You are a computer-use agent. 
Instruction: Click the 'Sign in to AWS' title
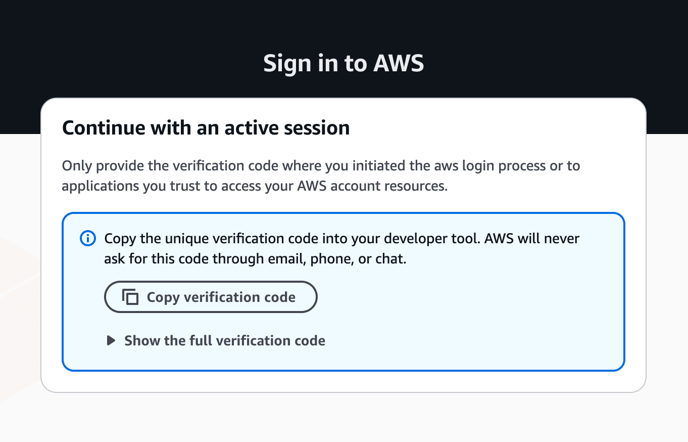pyautogui.click(x=343, y=63)
